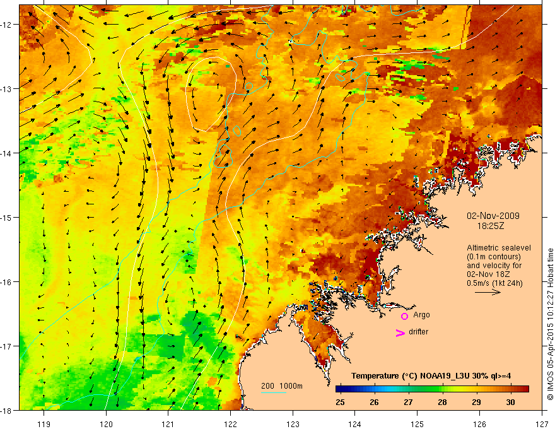Click the 122 longitude axis label
555x429 pixels.
[x=230, y=424]
